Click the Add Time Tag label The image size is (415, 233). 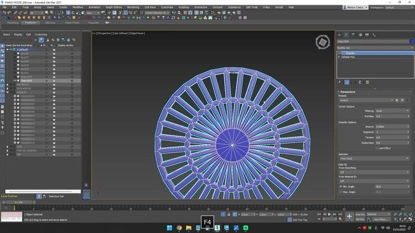pyautogui.click(x=300, y=220)
